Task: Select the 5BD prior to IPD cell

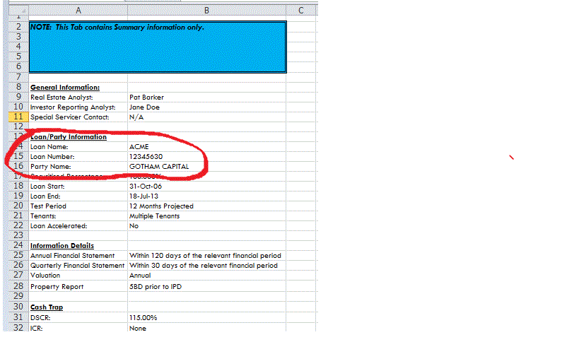Action: tap(156, 286)
